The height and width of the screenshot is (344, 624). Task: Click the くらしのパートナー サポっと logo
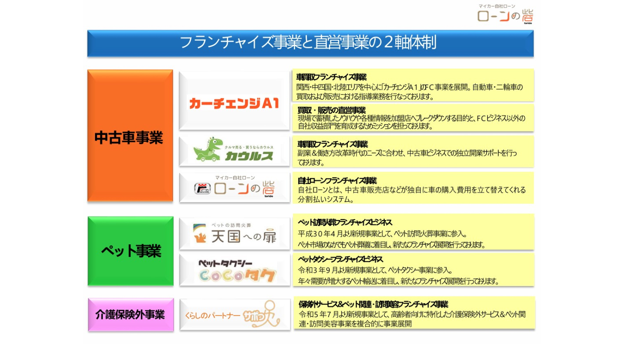click(x=234, y=315)
